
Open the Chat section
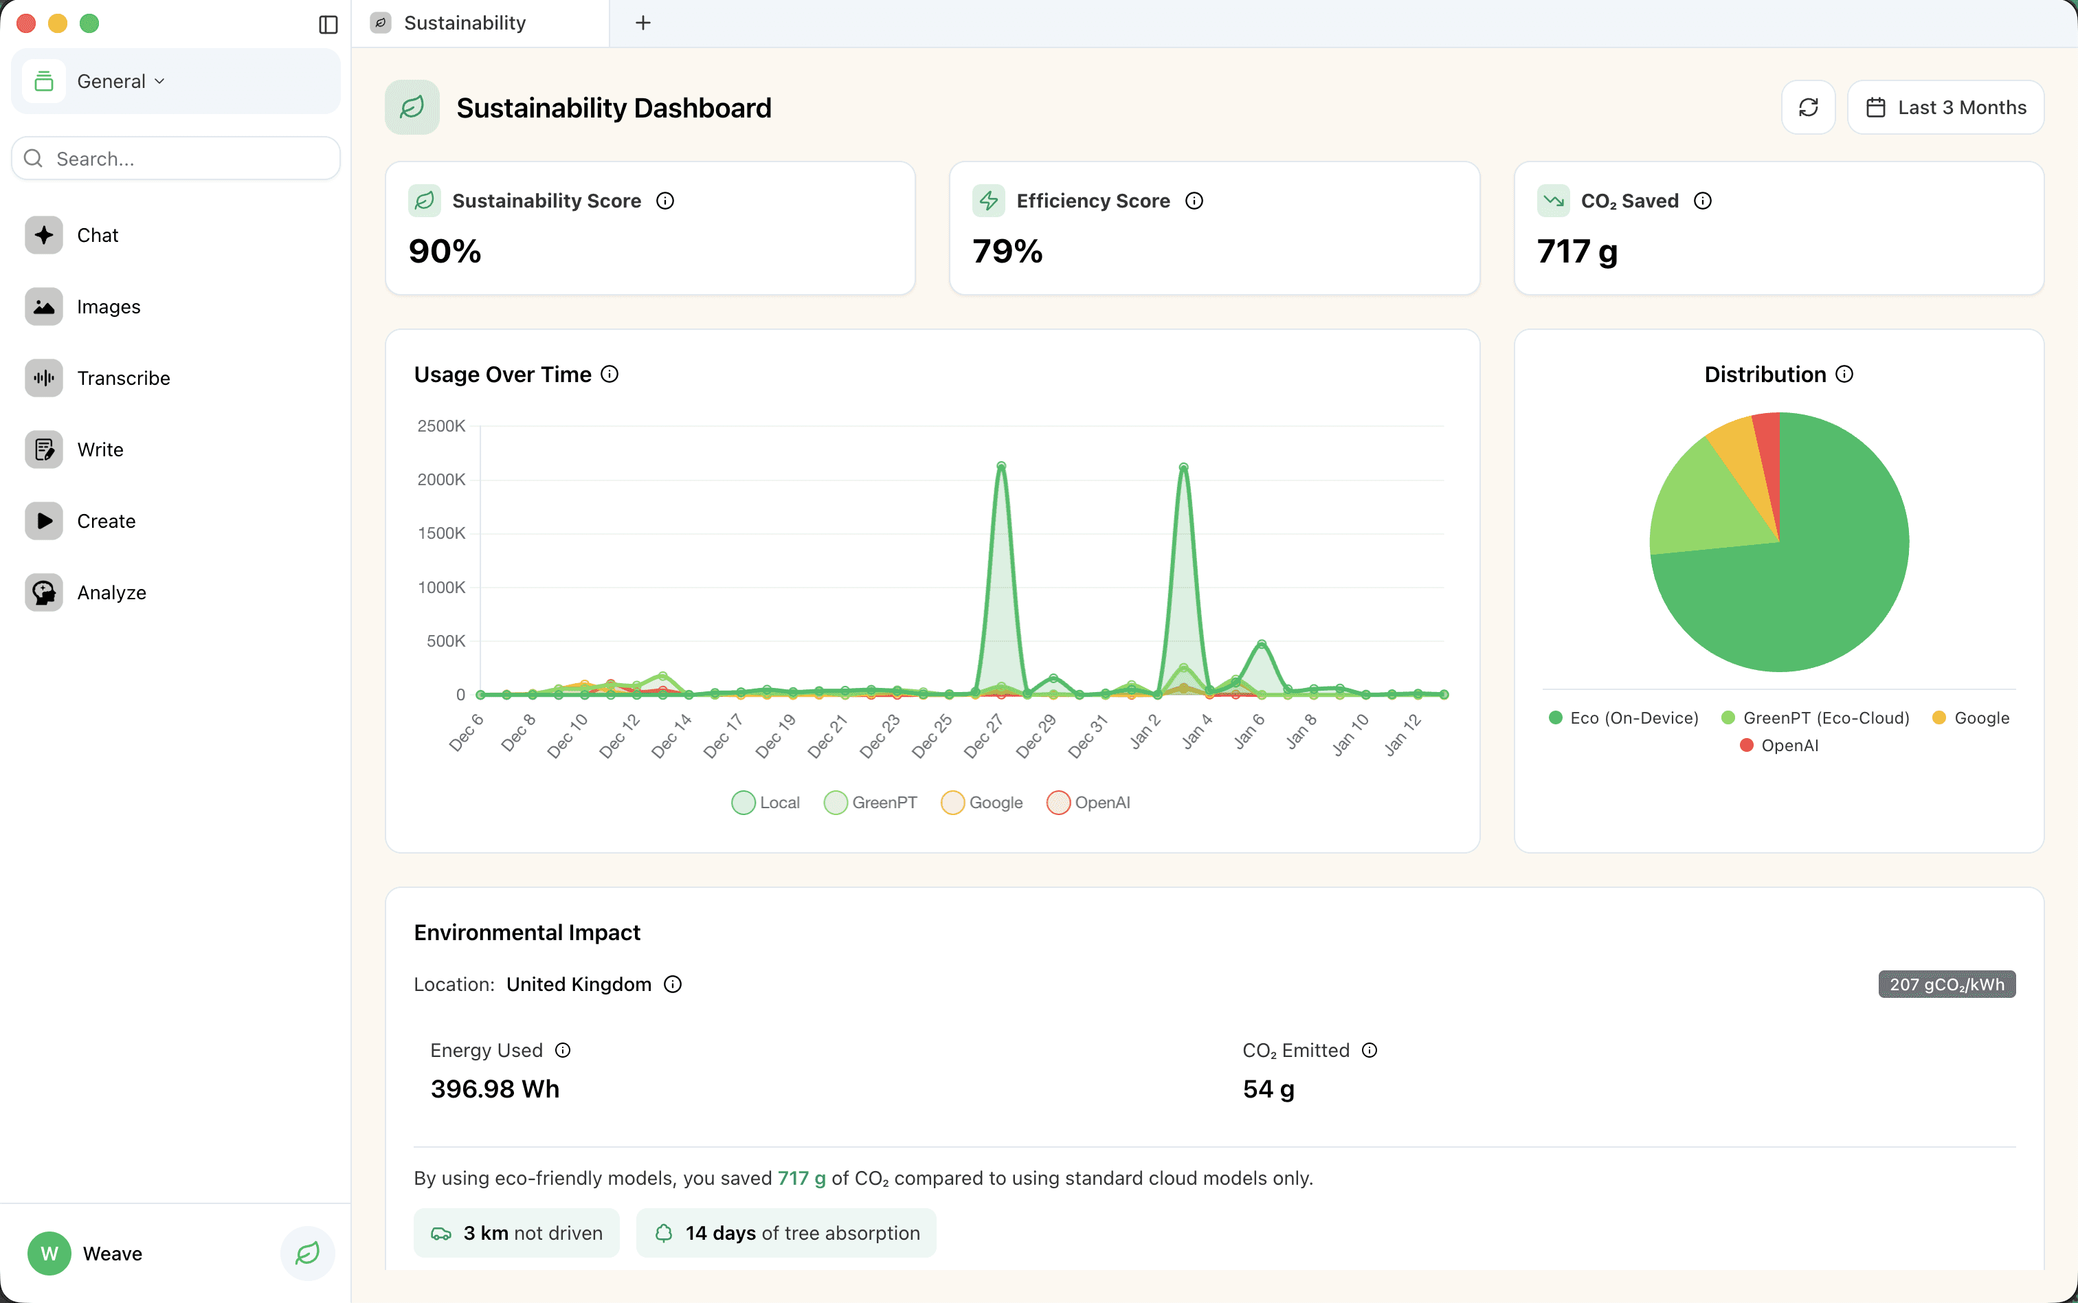98,235
